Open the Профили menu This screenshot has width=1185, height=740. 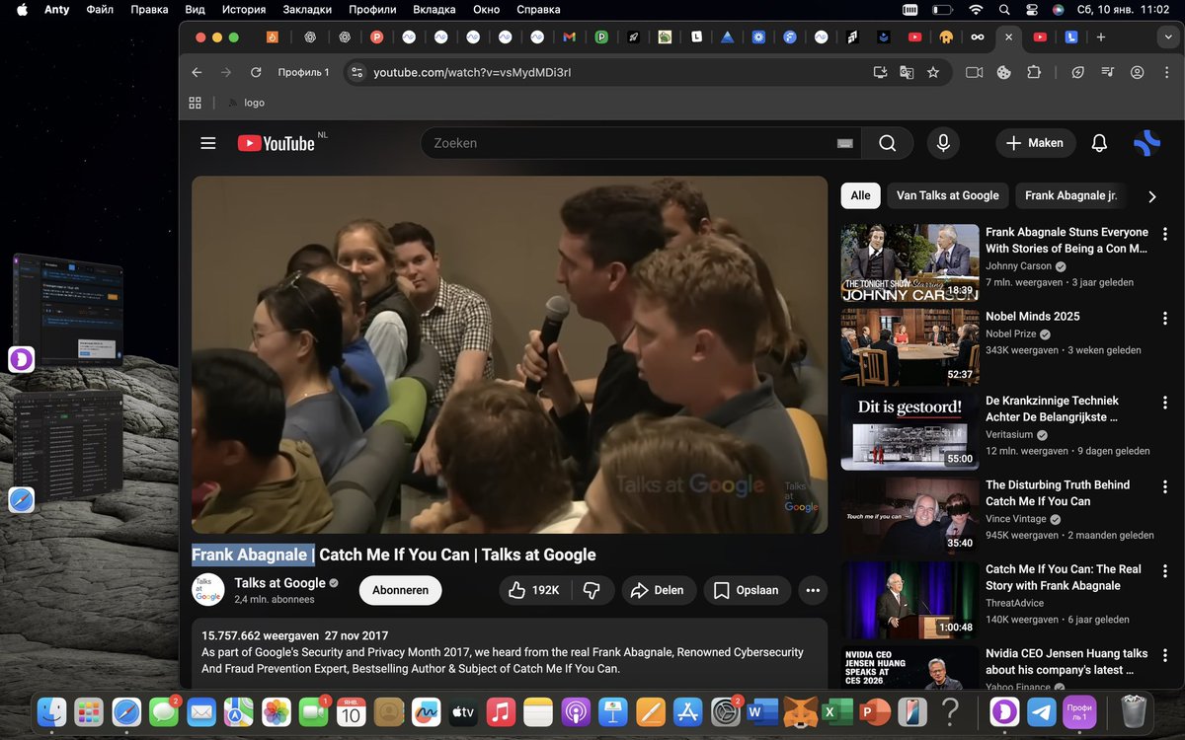coord(372,10)
